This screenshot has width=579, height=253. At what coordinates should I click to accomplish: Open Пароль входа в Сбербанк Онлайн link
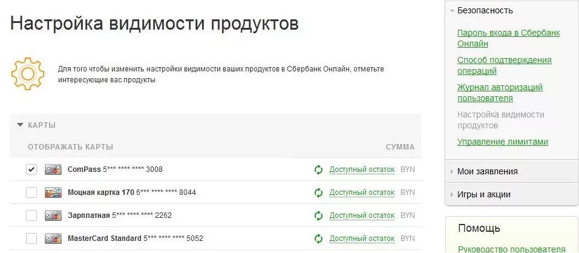[x=508, y=38]
